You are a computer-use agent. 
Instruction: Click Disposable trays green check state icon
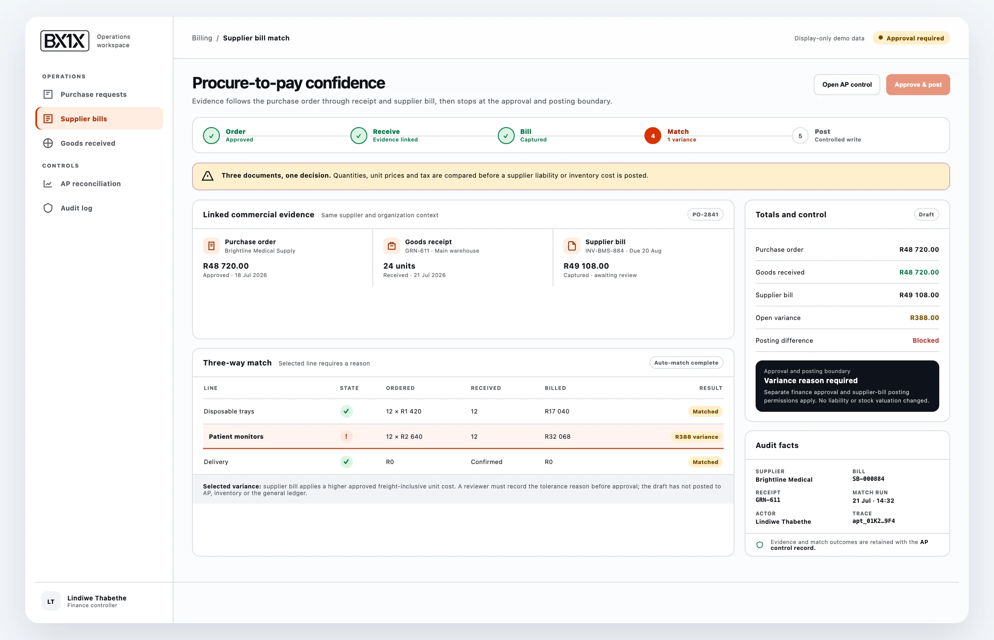pyautogui.click(x=346, y=411)
